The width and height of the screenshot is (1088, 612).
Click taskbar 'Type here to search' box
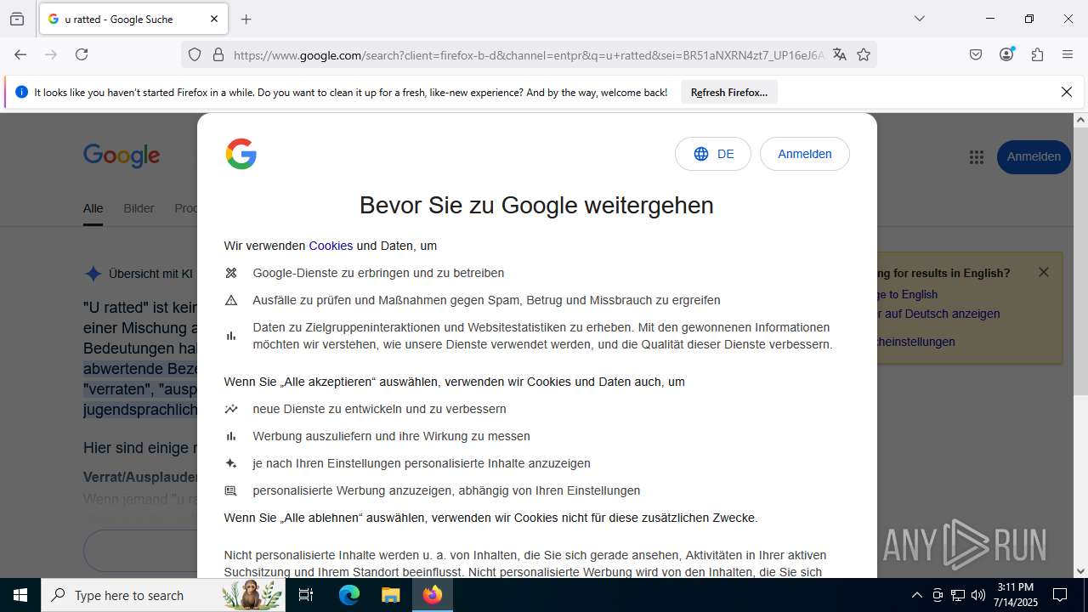(162, 595)
